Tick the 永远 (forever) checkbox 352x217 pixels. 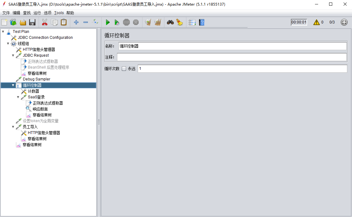point(124,69)
